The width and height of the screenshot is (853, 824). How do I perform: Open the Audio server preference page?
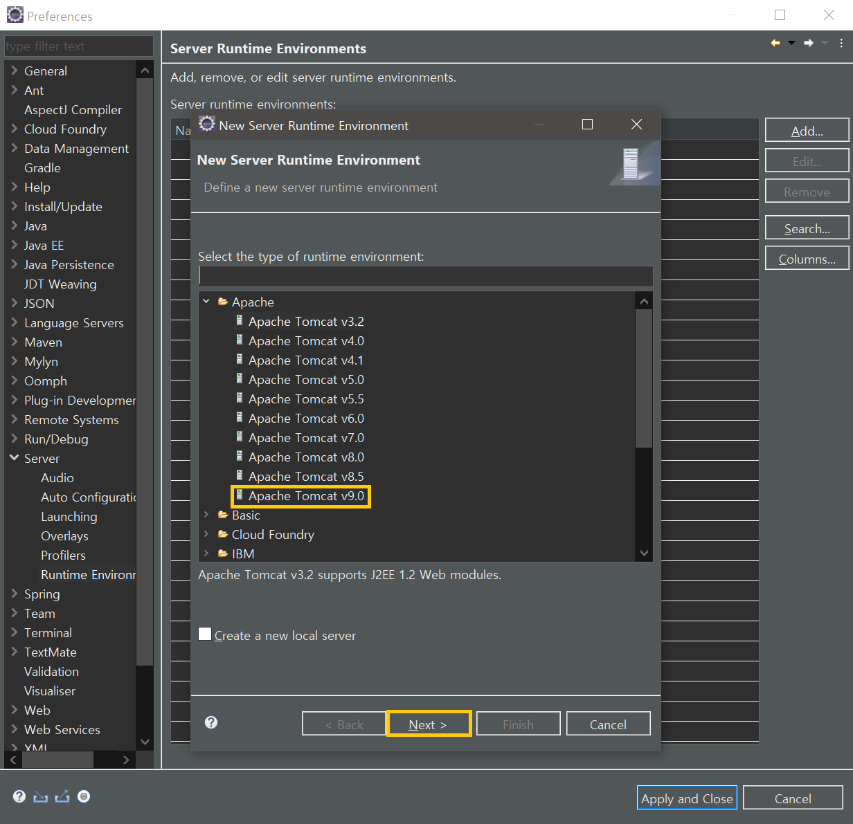[57, 478]
